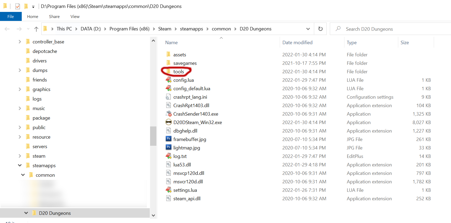Select the framebuffer.jpg Photoshop icon

coord(168,139)
